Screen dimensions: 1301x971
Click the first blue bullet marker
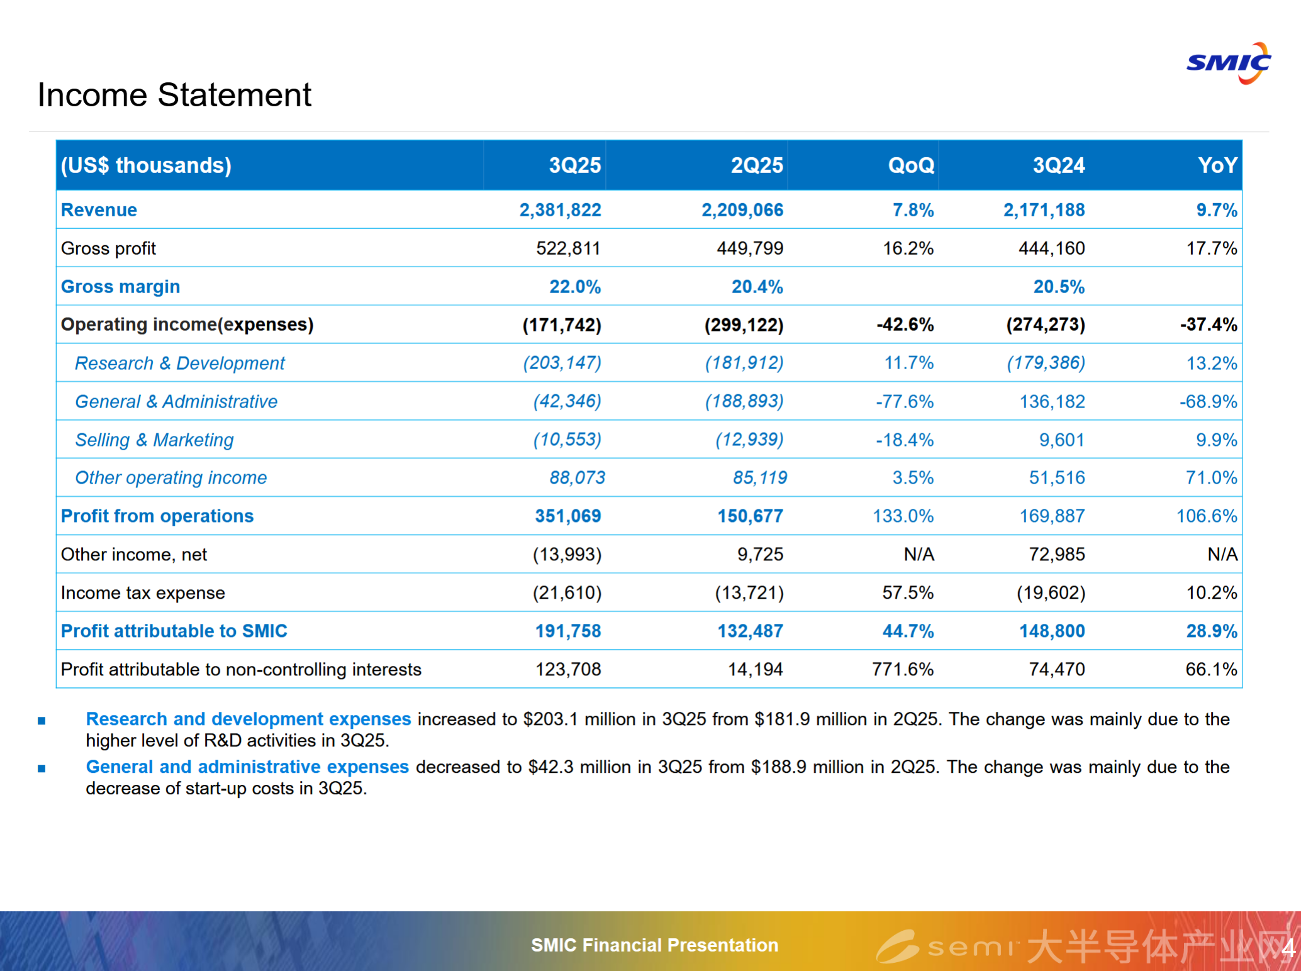(42, 721)
